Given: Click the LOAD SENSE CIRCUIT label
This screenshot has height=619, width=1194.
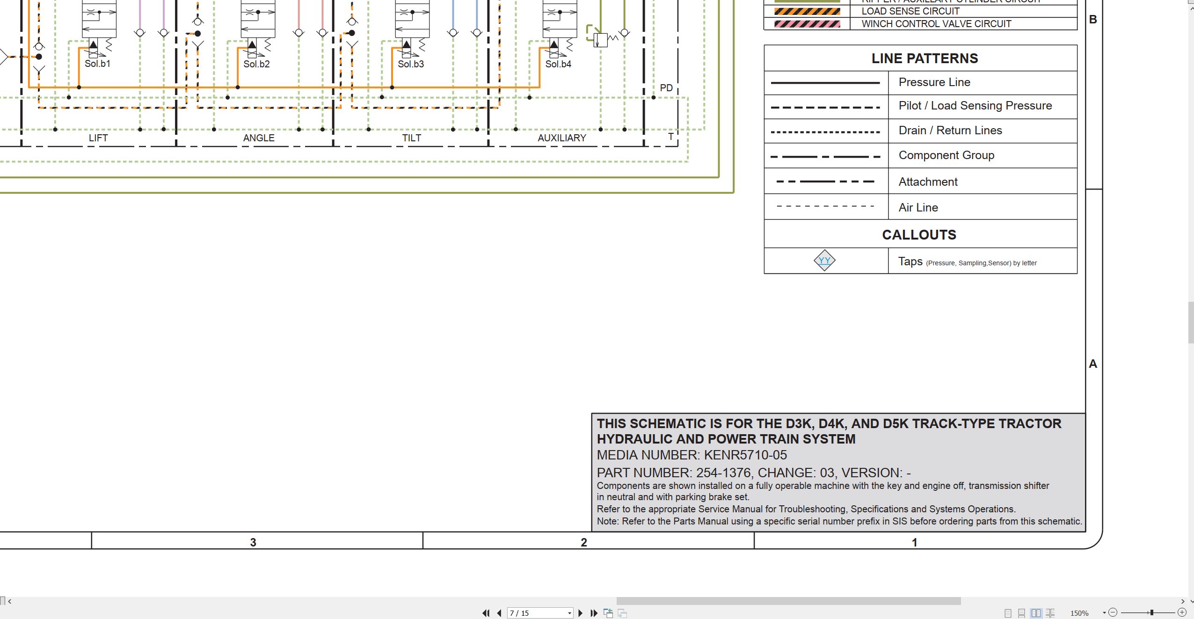Looking at the screenshot, I should (x=910, y=11).
